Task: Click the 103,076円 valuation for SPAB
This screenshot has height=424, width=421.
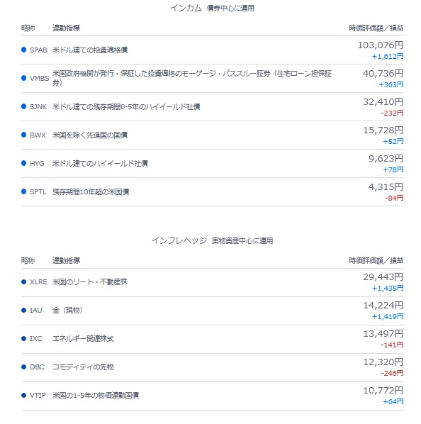Action: [381, 45]
